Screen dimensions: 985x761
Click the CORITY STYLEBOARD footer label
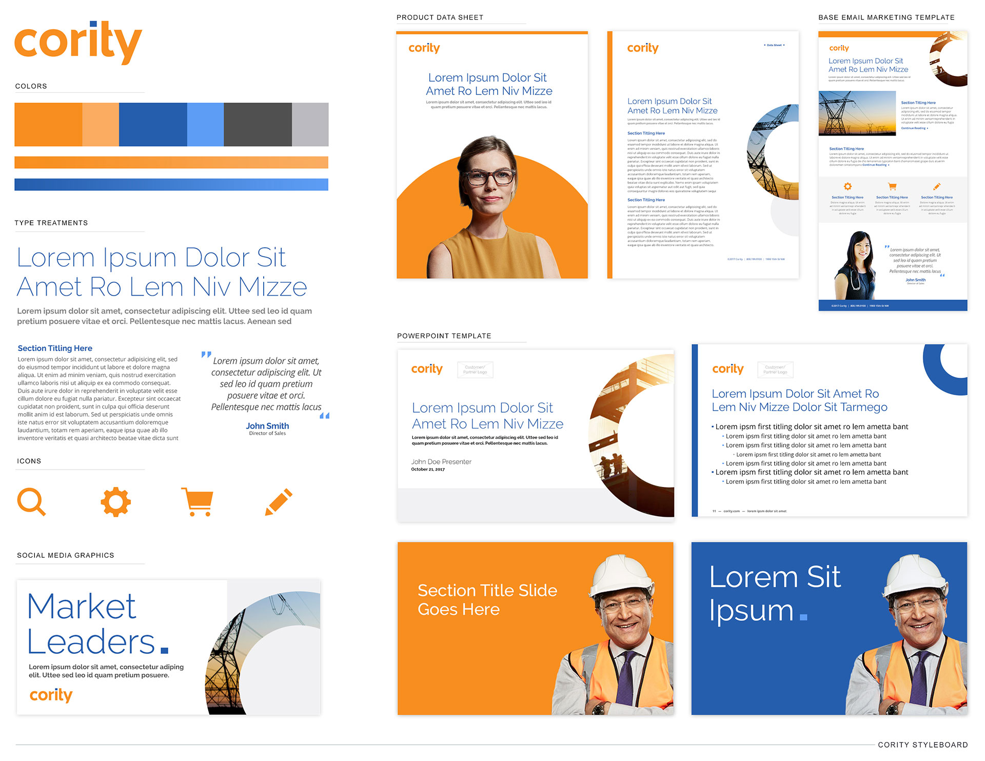923,745
